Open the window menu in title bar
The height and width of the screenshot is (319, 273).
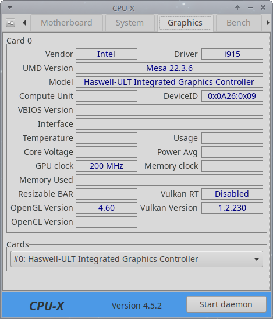[x=10, y=8]
